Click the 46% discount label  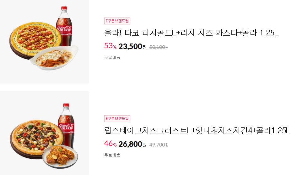pos(111,144)
